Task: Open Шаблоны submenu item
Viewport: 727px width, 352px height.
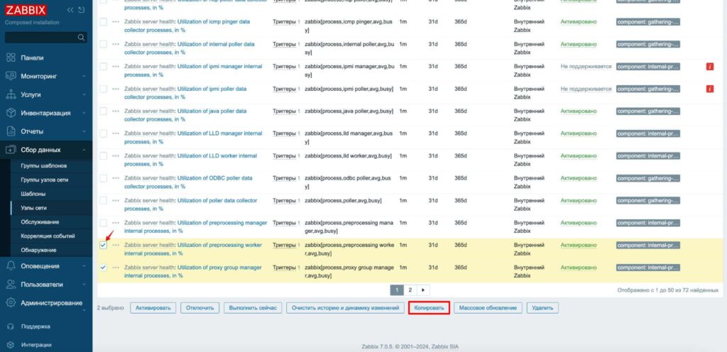Action: point(33,194)
